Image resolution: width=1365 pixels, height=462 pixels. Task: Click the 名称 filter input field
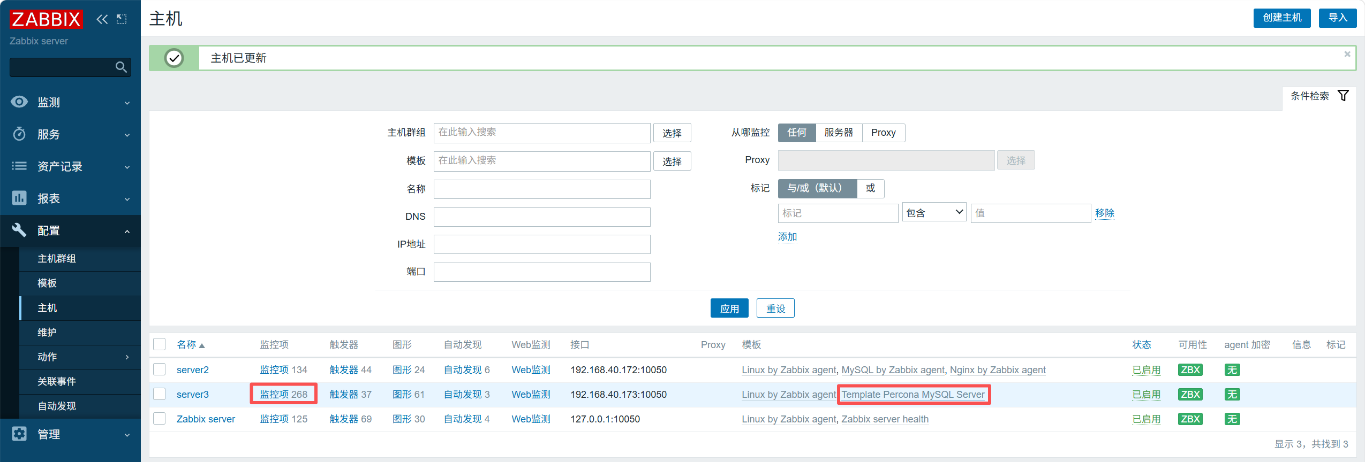coord(542,189)
